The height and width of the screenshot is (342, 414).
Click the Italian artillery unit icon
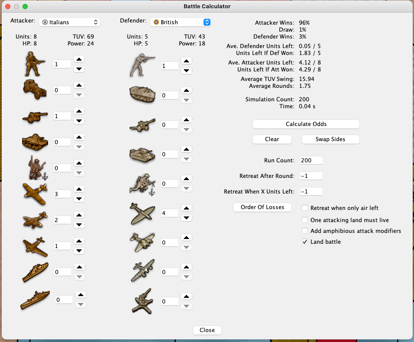click(35, 116)
